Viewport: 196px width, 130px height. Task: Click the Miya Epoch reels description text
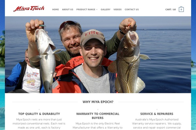39,123
